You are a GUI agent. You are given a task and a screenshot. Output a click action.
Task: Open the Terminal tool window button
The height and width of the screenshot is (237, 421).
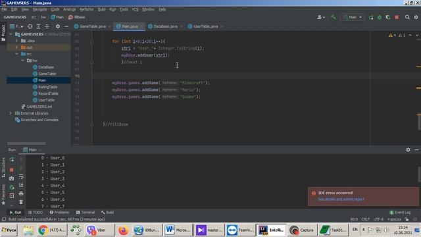[x=86, y=212]
